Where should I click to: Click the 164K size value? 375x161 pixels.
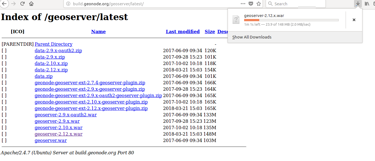[x=210, y=89]
